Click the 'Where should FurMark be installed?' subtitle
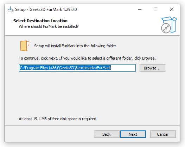 tap(49, 26)
